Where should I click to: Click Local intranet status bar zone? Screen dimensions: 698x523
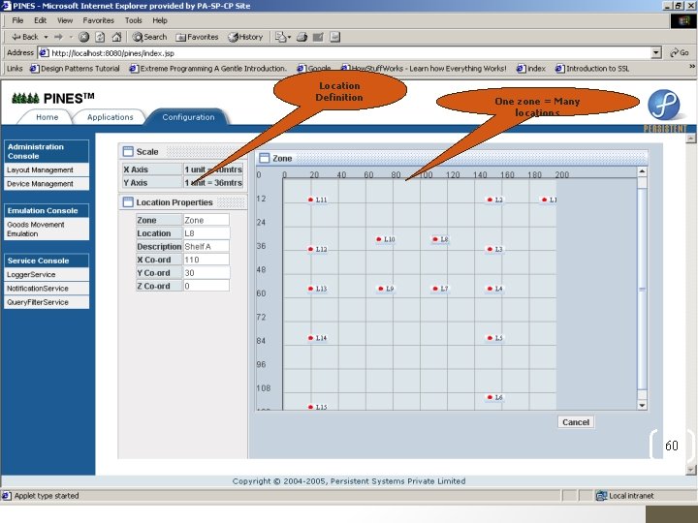624,496
